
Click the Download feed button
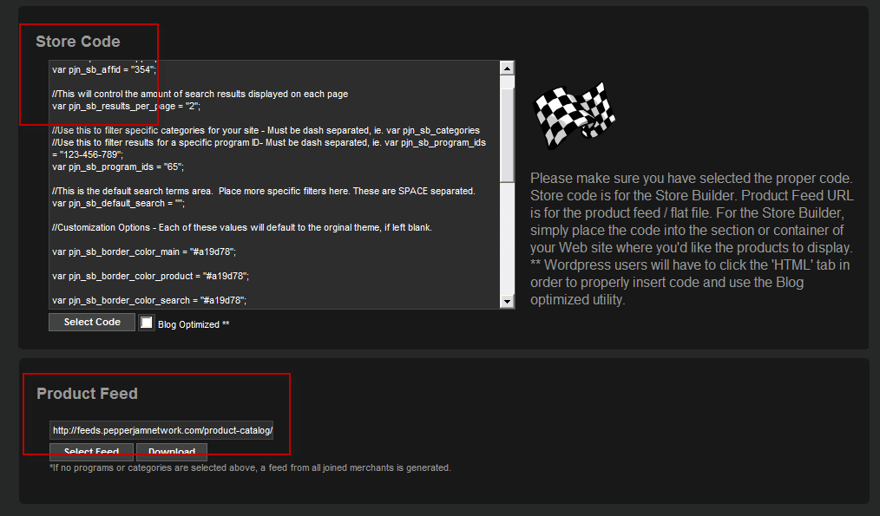pyautogui.click(x=172, y=452)
